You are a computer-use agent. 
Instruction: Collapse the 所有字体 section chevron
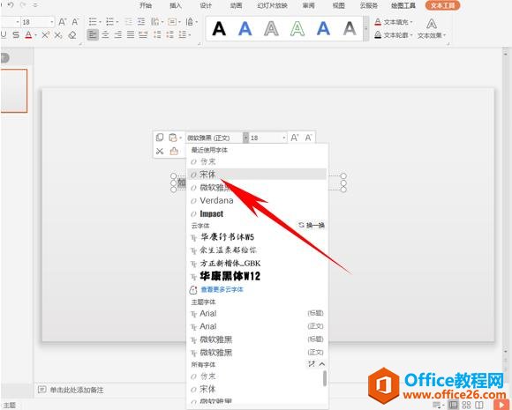coord(322,363)
